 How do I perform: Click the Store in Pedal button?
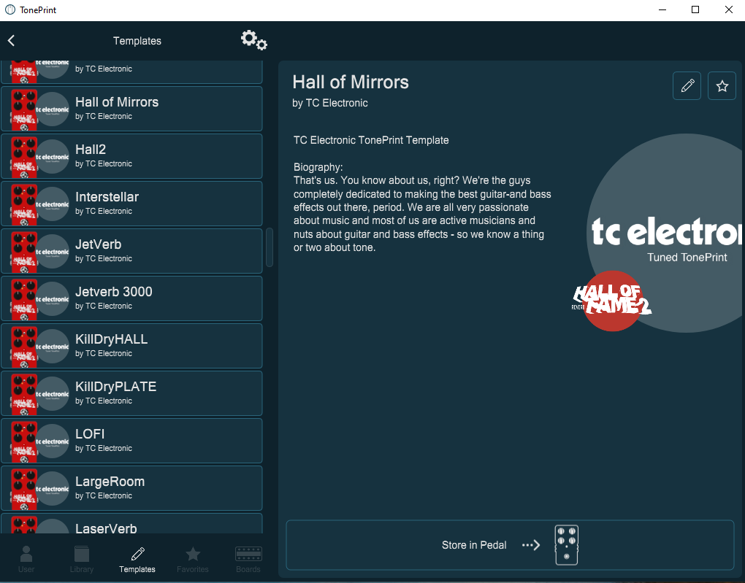(x=511, y=545)
